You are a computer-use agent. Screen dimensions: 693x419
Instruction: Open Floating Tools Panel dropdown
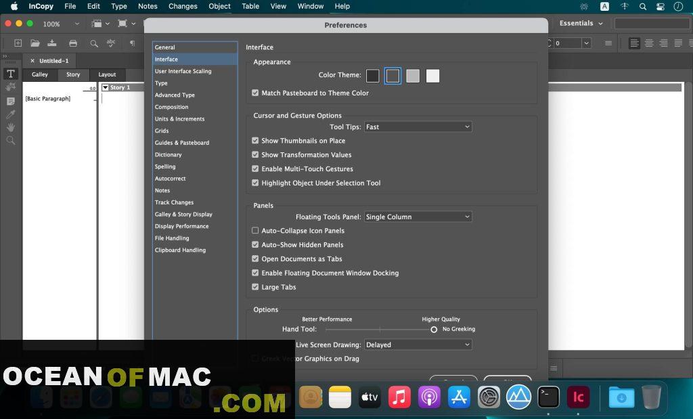[x=418, y=217]
